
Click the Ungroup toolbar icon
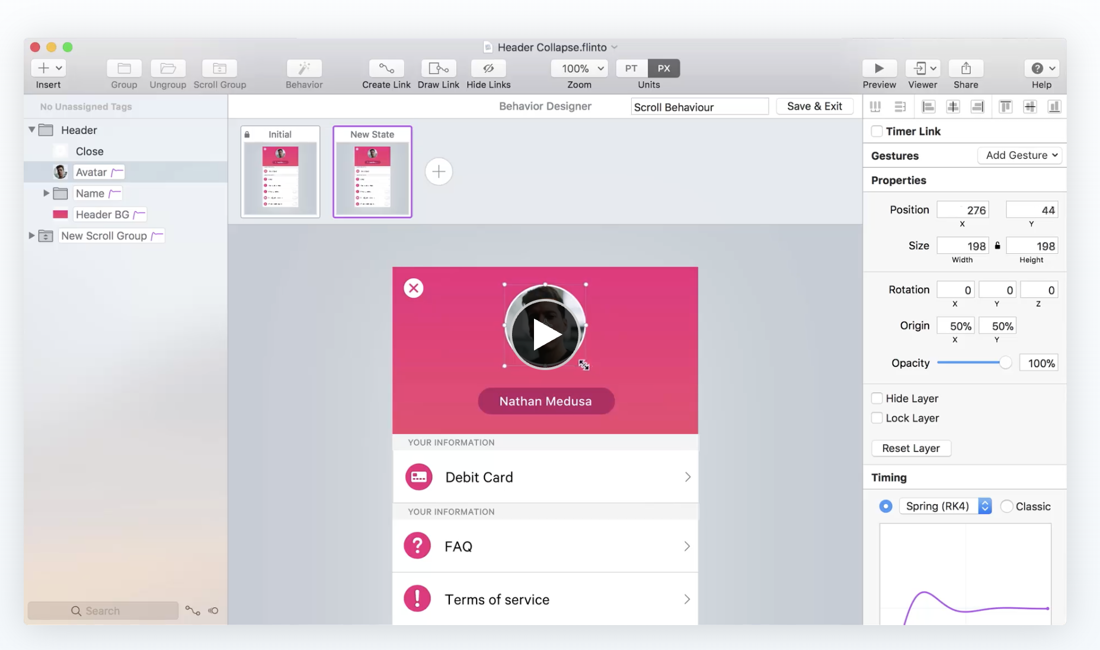click(x=168, y=68)
